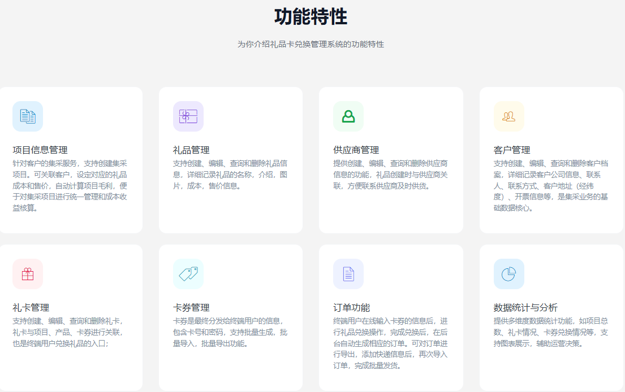Screen dimensions: 625x392
Task: Click the 订单功能 document icon
Action: click(x=348, y=274)
